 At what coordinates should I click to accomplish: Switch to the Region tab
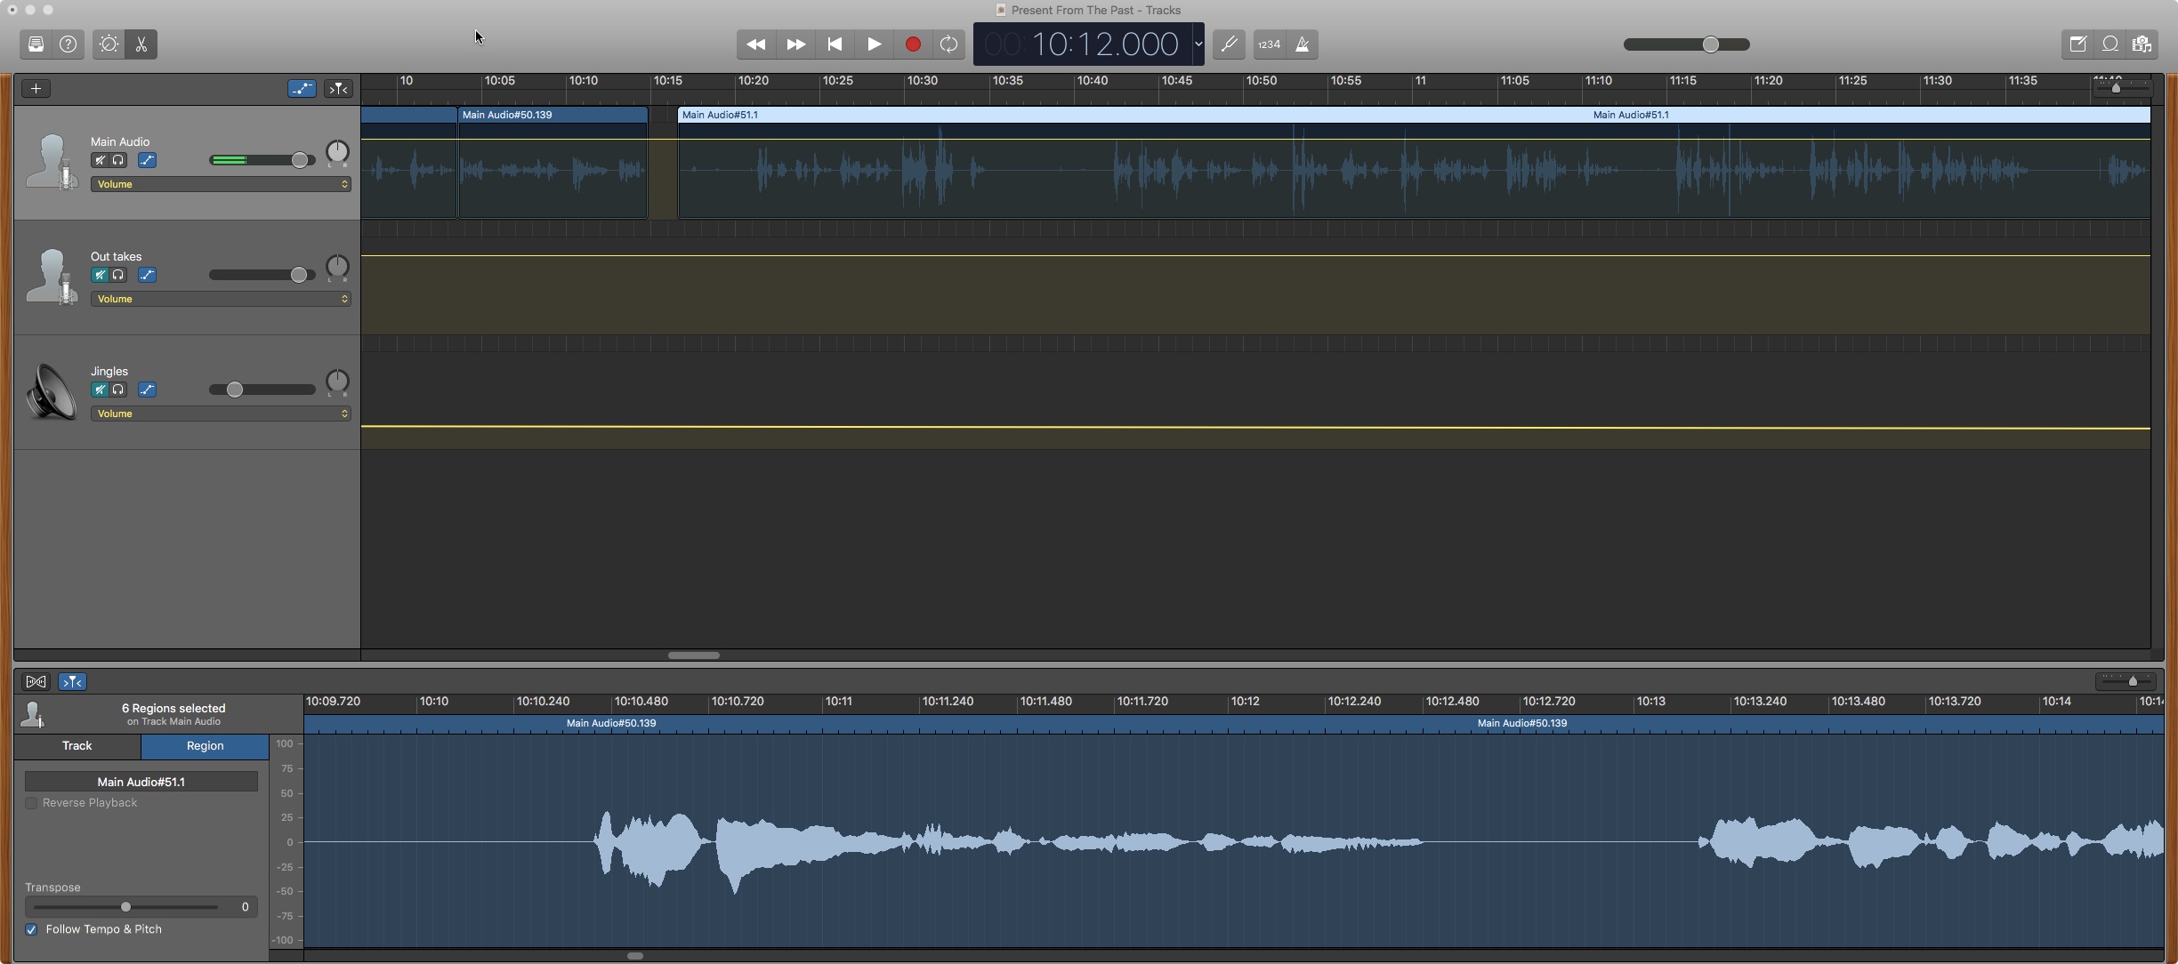click(205, 746)
